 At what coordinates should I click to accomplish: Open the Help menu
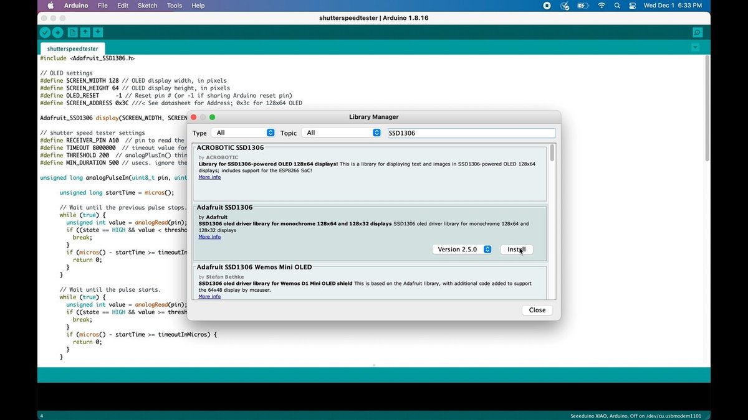(198, 6)
